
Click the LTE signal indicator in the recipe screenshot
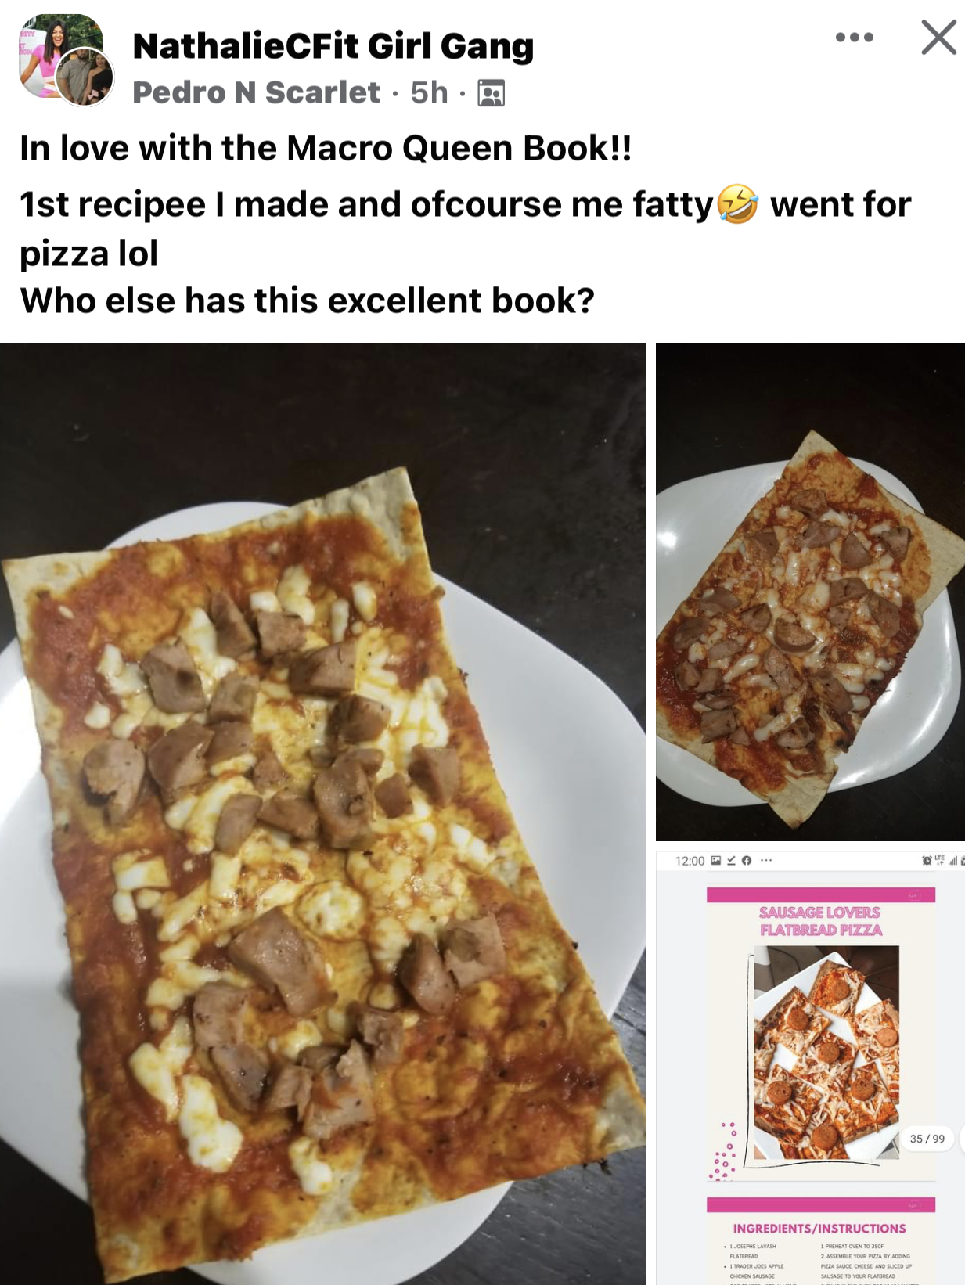pyautogui.click(x=939, y=860)
